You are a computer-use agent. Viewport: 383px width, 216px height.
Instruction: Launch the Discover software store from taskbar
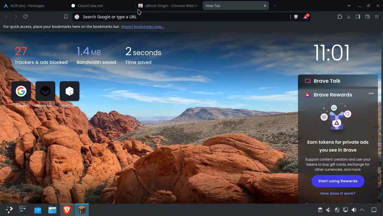click(38, 210)
